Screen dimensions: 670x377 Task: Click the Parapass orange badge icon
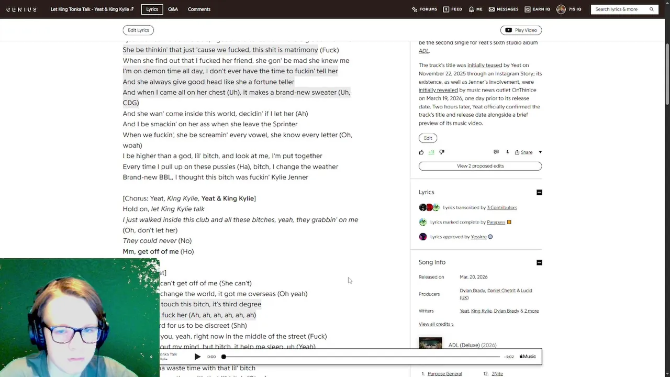click(x=509, y=222)
